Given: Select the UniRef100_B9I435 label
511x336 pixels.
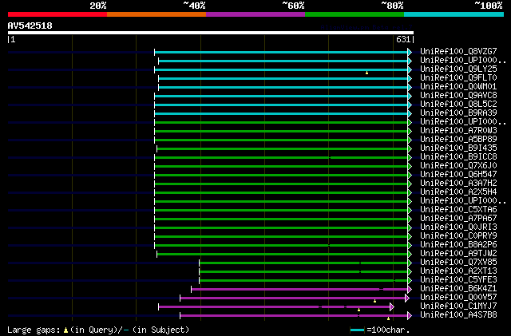Looking at the screenshot, I should (458, 148).
